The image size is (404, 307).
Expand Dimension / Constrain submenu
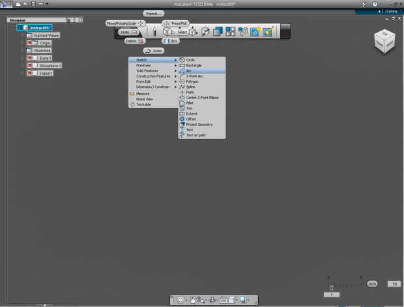click(x=153, y=87)
